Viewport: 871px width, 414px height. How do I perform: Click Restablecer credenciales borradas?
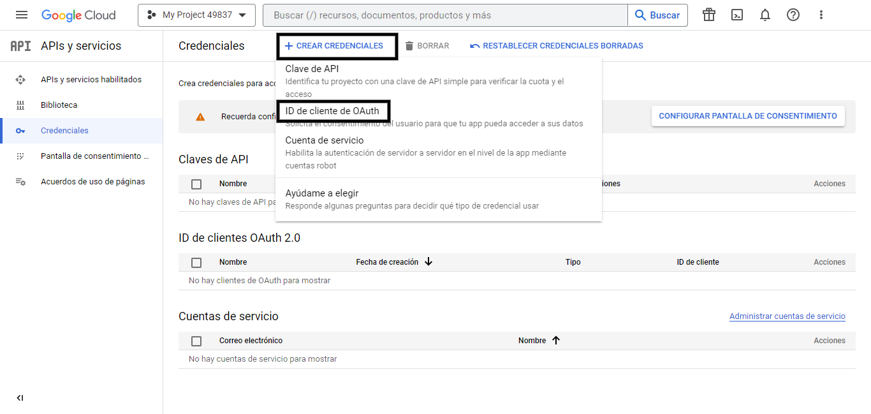[x=556, y=46]
